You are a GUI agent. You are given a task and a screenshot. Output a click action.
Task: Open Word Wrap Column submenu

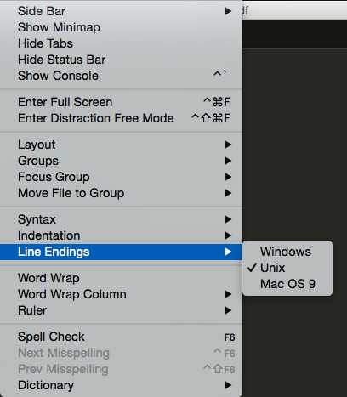click(121, 294)
